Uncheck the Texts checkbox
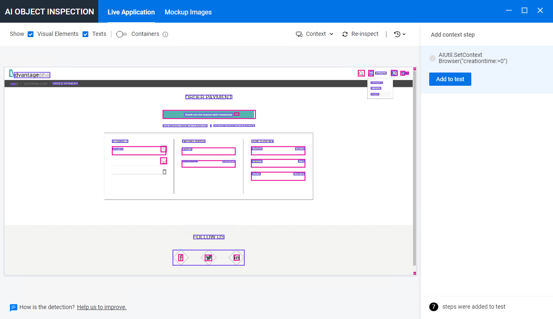Viewport: 553px width, 319px height. [85, 34]
